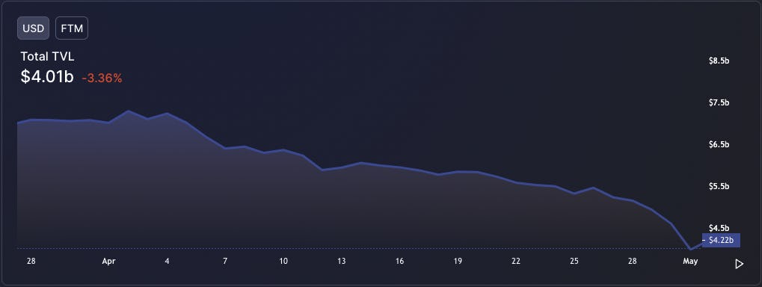Click the $5.5b price axis label
The height and width of the screenshot is (287, 762).
[719, 187]
